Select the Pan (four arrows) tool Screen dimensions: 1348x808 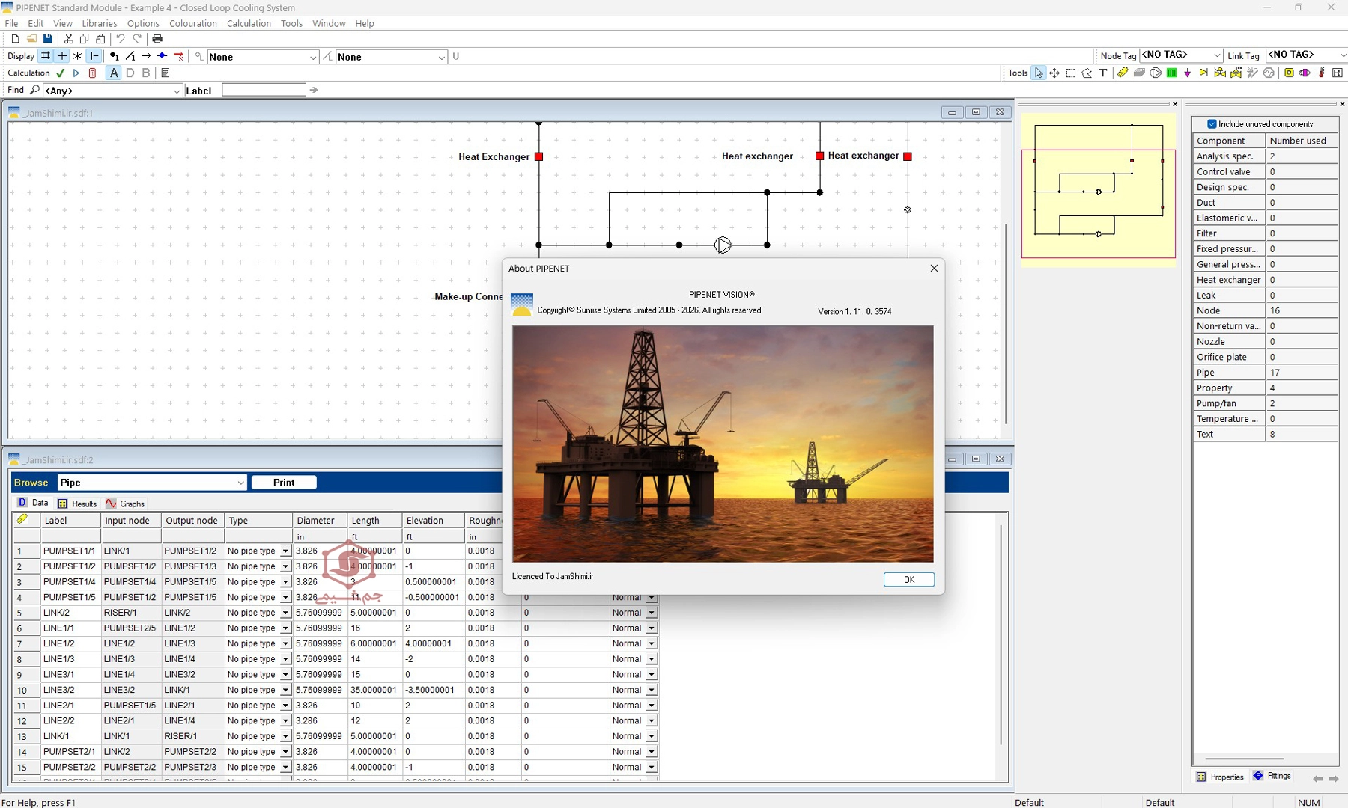[x=1054, y=73]
